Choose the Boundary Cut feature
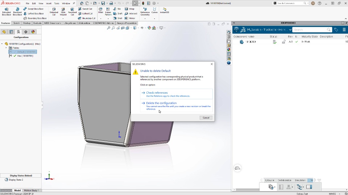 pyautogui.click(x=87, y=18)
